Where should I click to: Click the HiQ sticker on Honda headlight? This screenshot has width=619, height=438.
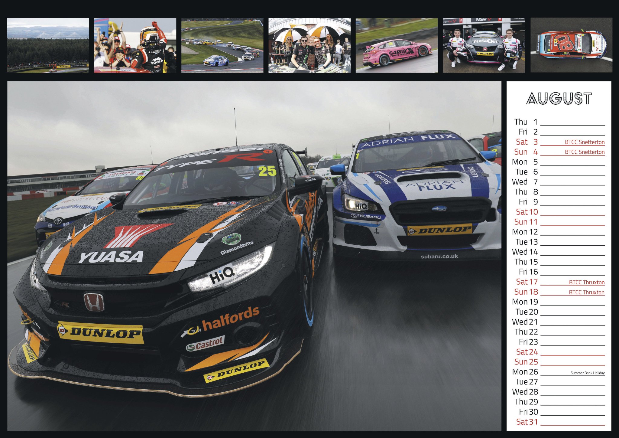222,275
